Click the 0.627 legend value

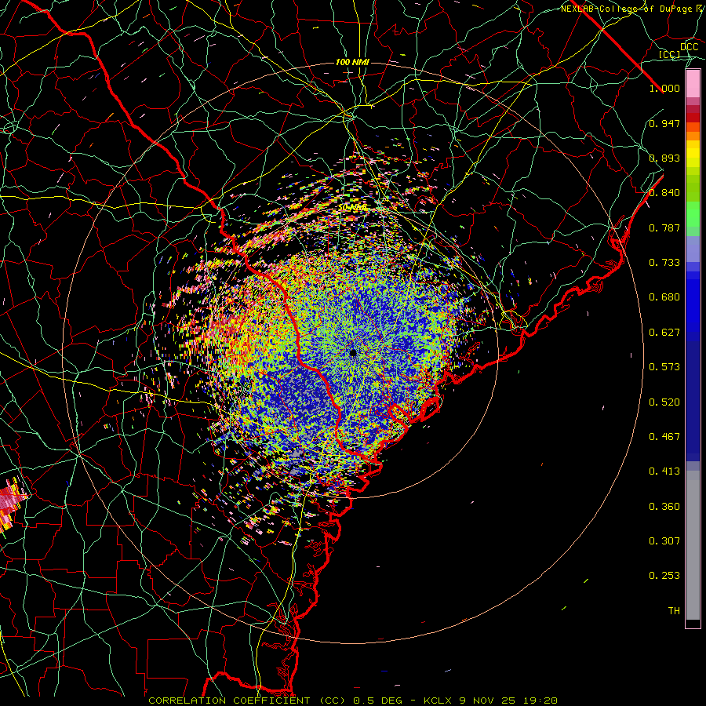point(664,333)
